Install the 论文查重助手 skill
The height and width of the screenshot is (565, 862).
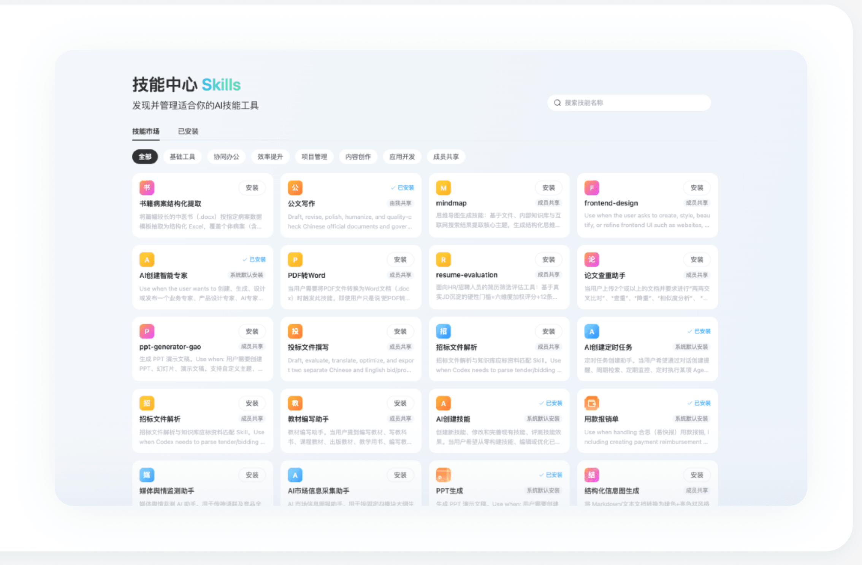click(x=697, y=260)
